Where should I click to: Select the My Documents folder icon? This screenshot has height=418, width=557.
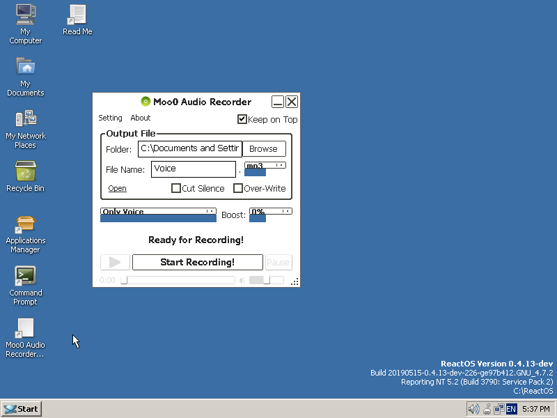click(25, 77)
